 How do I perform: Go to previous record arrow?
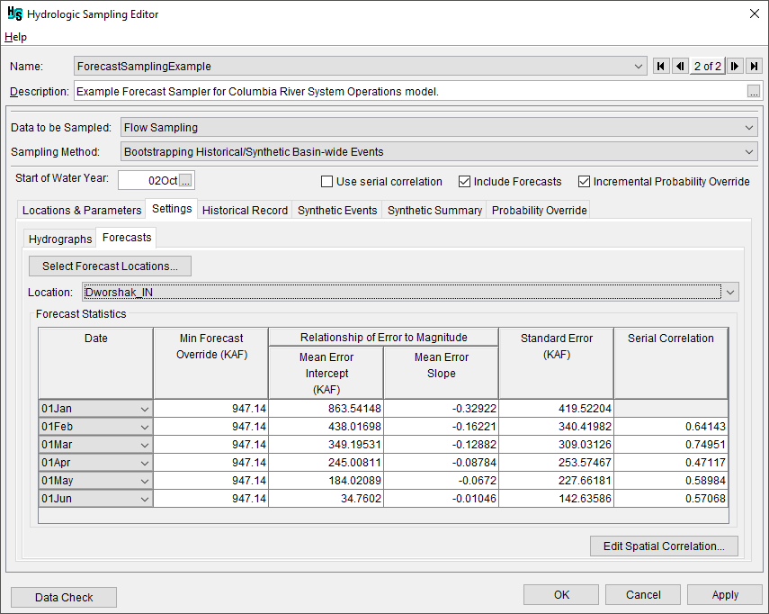[680, 66]
